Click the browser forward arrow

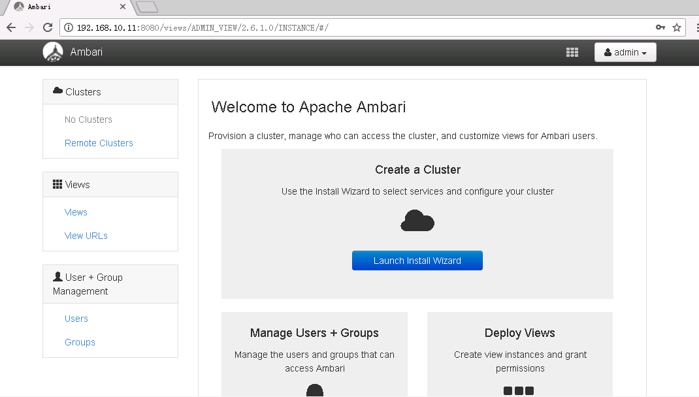29,27
